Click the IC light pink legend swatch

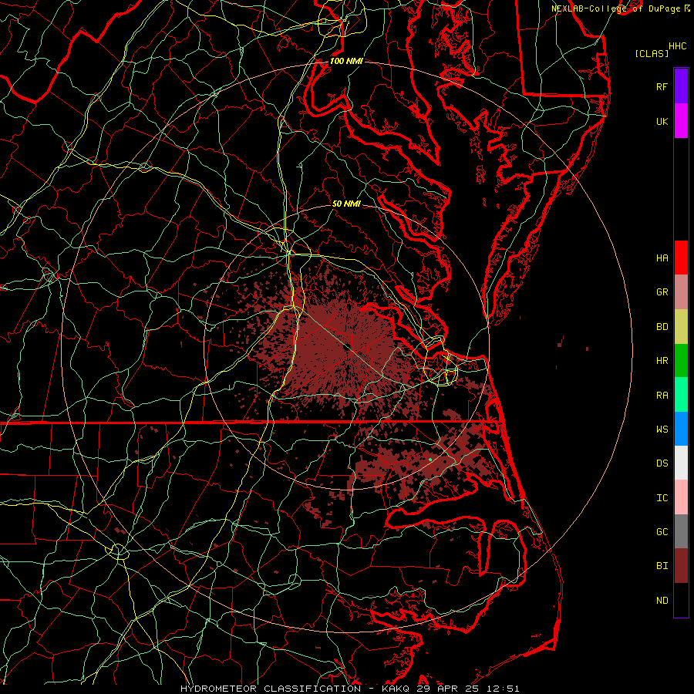point(681,497)
